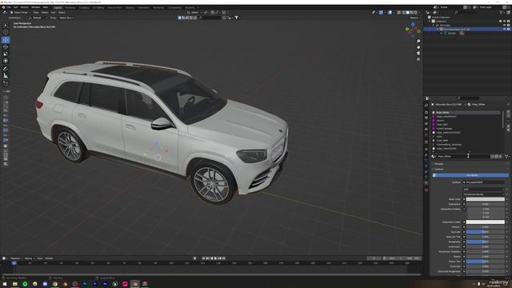This screenshot has width=512, height=288.
Task: Open the Edit menu
Action: (15, 7)
